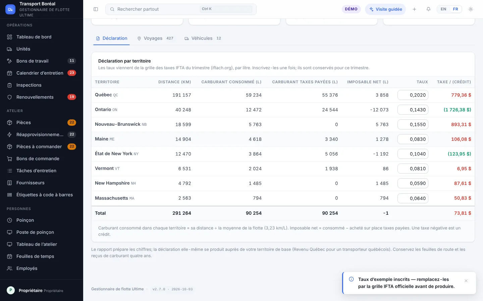The width and height of the screenshot is (483, 301).
Task: Edit the Nouveau-Brunswick rate field
Action: 413,124
